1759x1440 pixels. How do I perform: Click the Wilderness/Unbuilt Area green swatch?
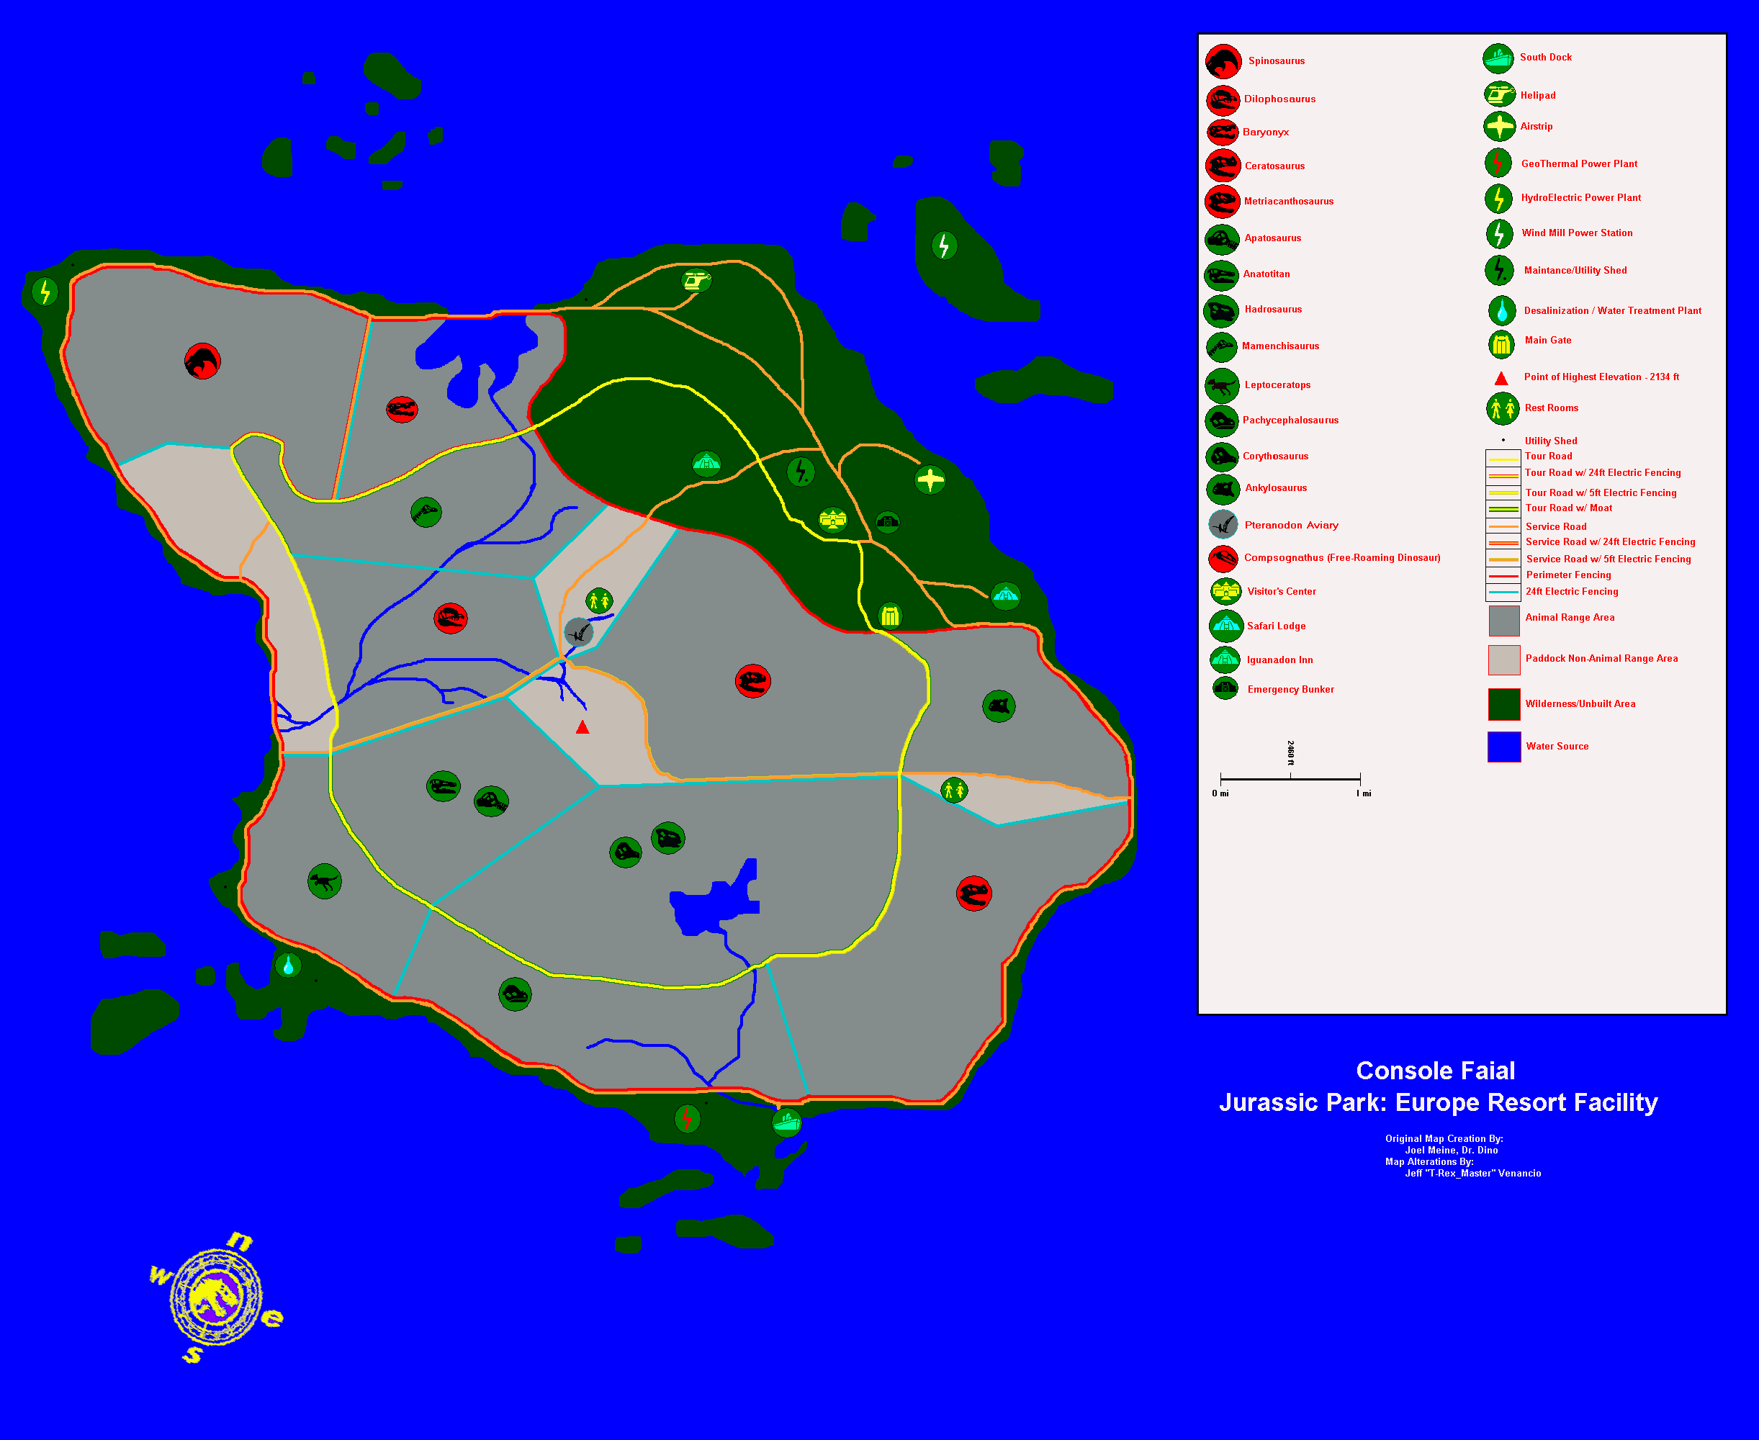pyautogui.click(x=1503, y=704)
